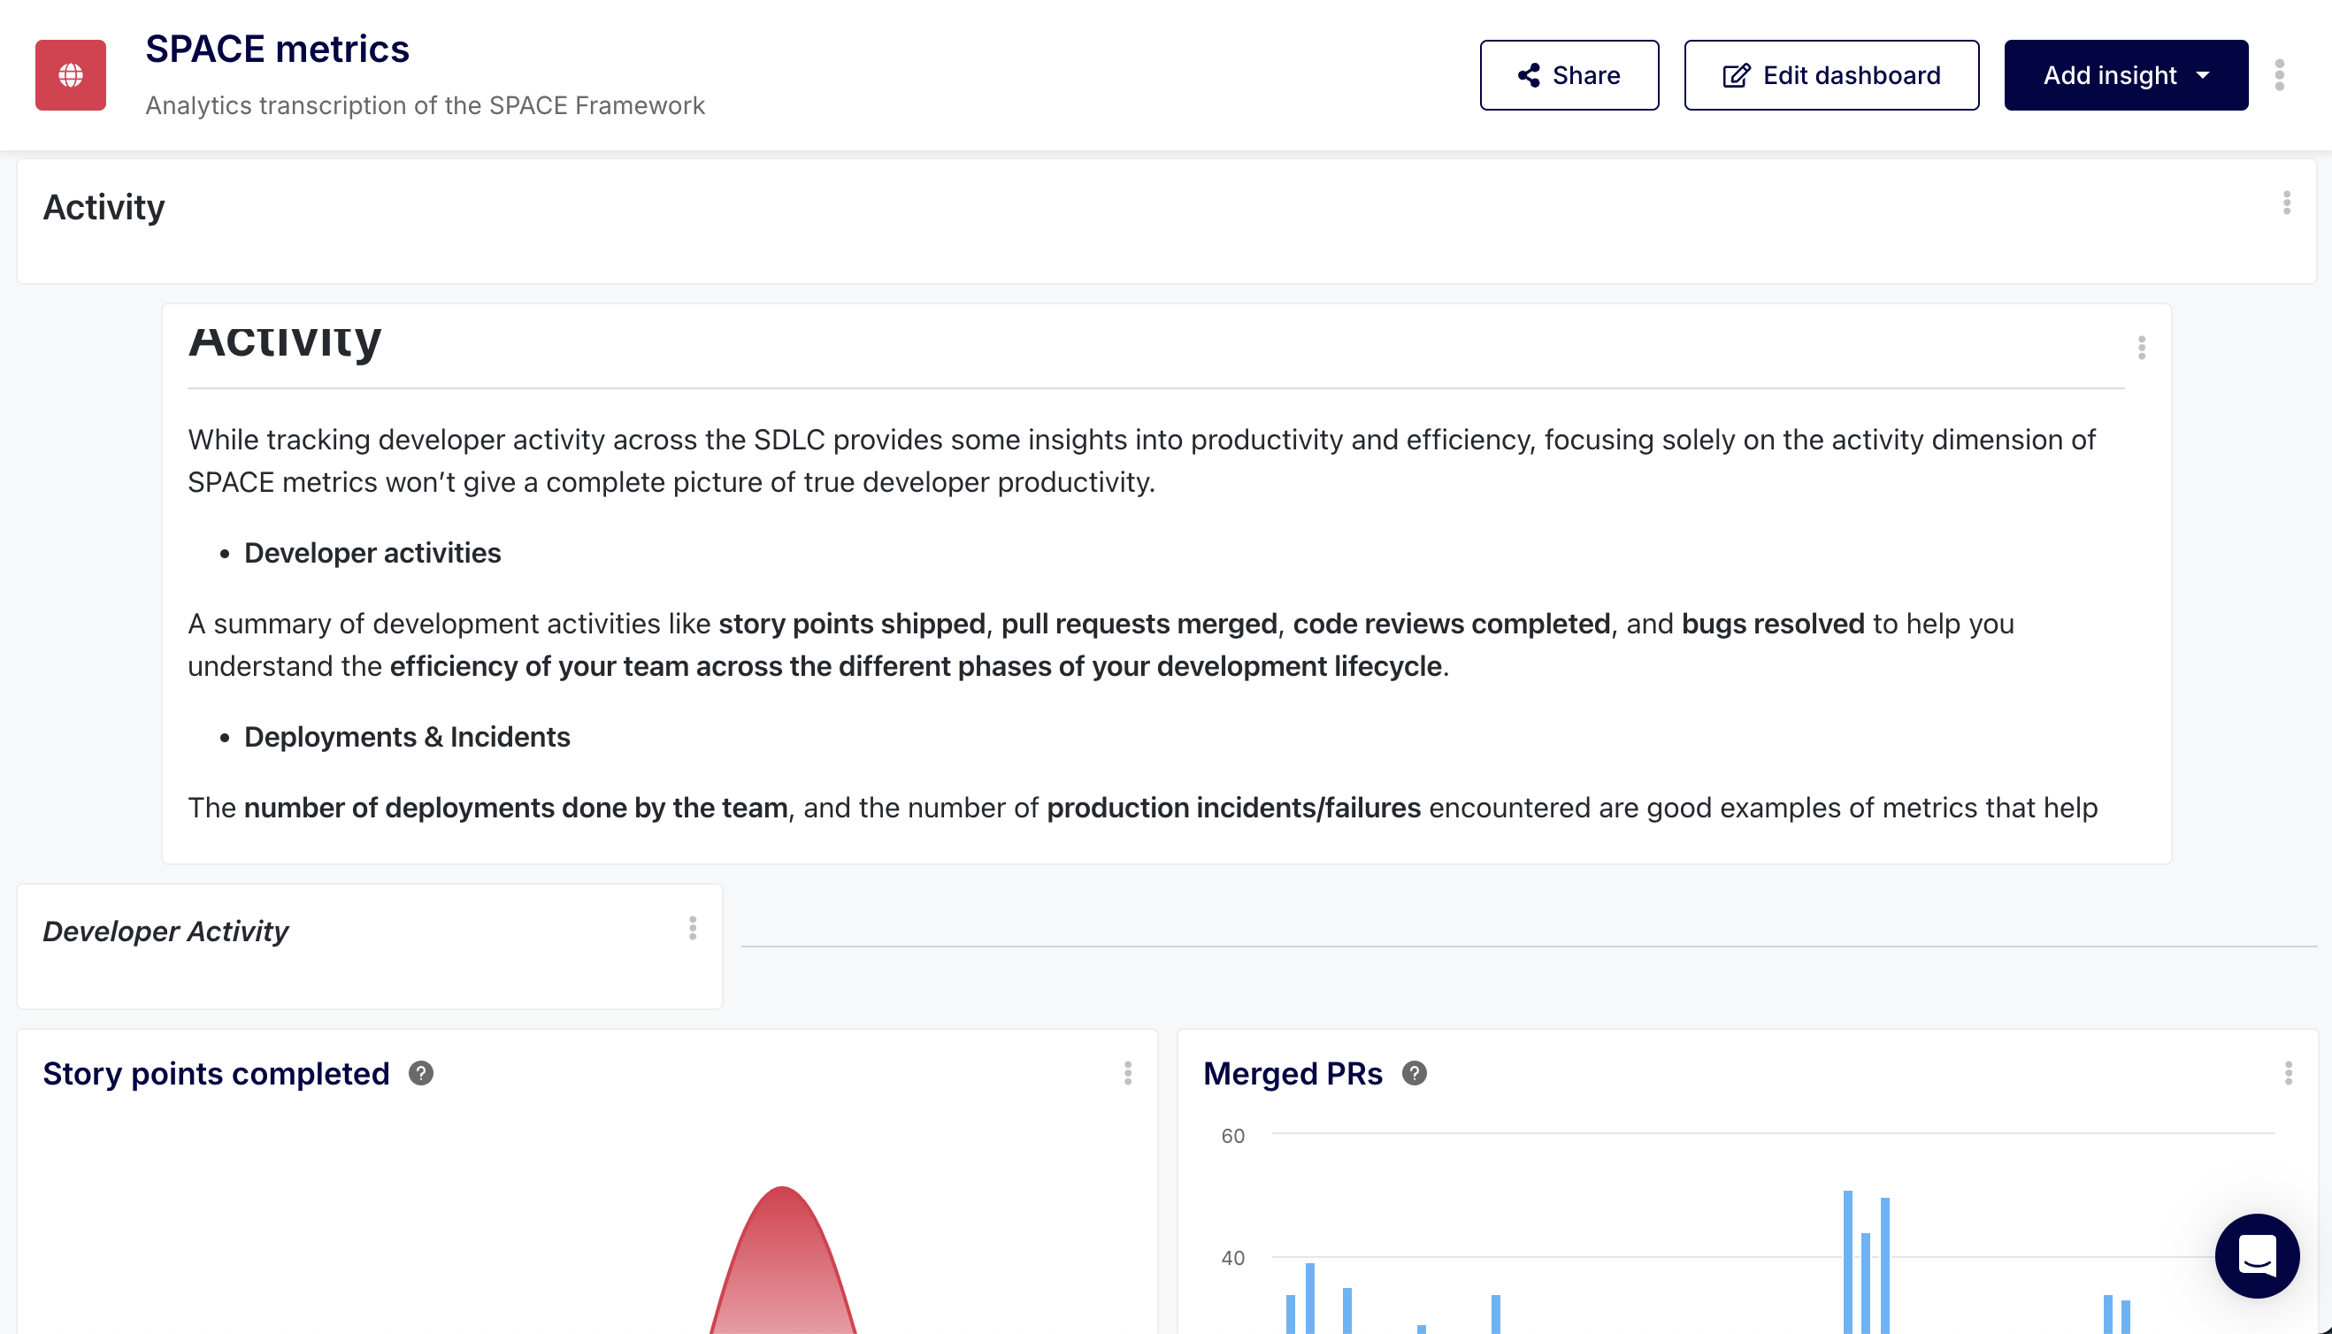Open the help icon beside Merged PRs
Screen dimensions: 2332x1334
coord(1413,1072)
